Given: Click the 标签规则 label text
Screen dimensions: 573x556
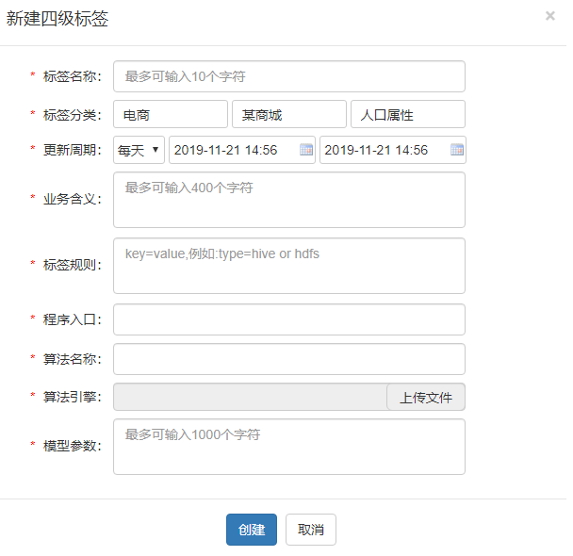Looking at the screenshot, I should click(x=72, y=265).
